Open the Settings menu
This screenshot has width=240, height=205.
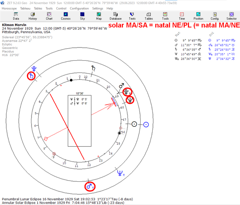coord(97,8)
